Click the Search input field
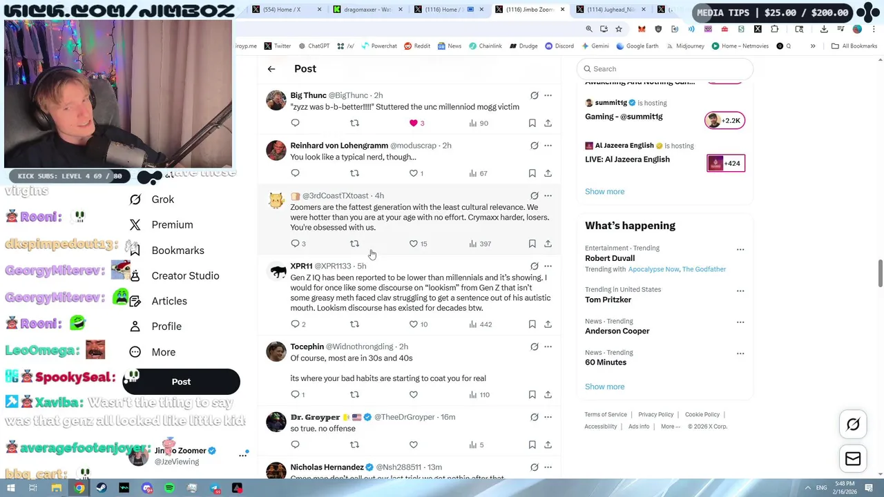Viewport: 884px width, 497px height. (665, 69)
